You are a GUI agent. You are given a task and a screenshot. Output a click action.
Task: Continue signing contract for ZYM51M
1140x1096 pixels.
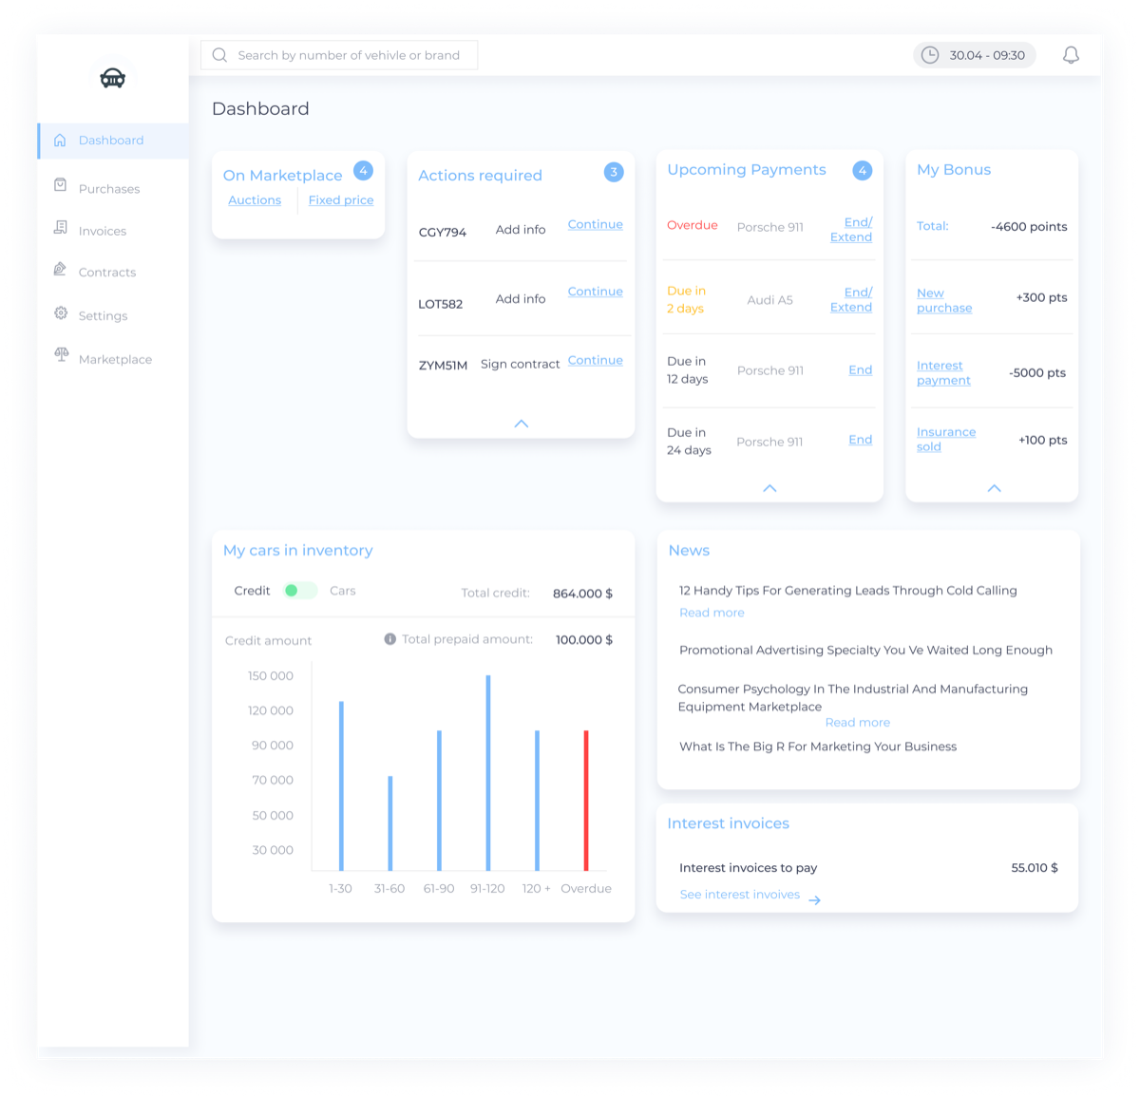[596, 360]
